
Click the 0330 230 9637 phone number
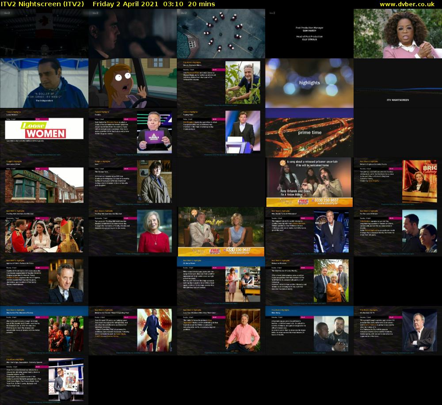pyautogui.click(x=327, y=200)
